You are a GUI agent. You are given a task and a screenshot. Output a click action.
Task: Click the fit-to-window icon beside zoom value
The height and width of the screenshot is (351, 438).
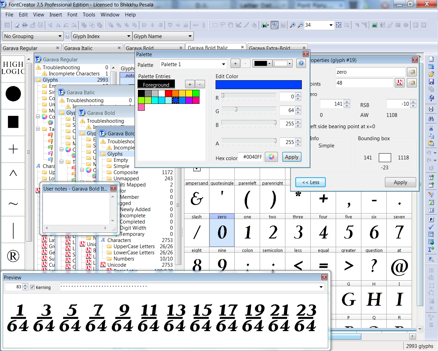338,25
